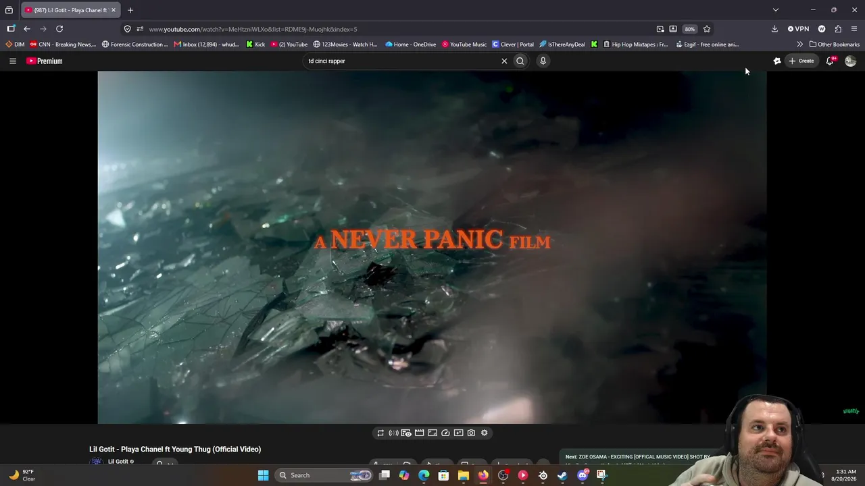This screenshot has height=486, width=865.
Task: Open the Clever | Portal bookmark
Action: coord(513,45)
